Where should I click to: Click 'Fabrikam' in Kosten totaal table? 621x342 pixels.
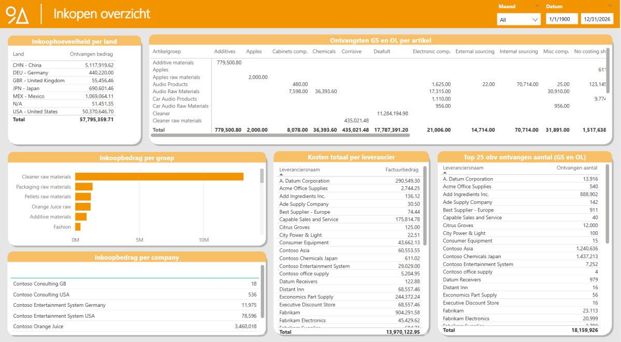tap(292, 313)
